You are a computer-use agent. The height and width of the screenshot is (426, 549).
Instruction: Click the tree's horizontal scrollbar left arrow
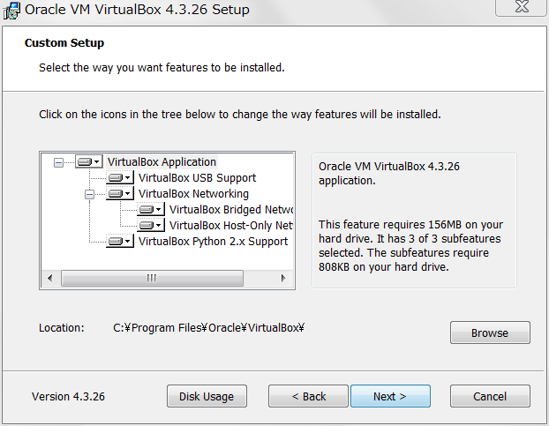coord(49,278)
